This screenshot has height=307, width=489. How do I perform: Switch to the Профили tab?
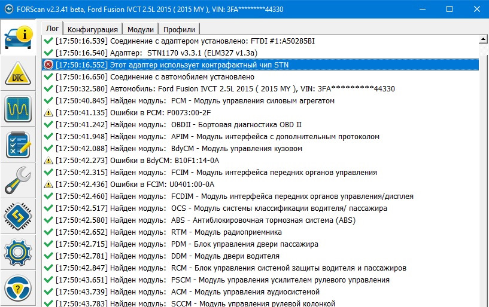coord(180,30)
